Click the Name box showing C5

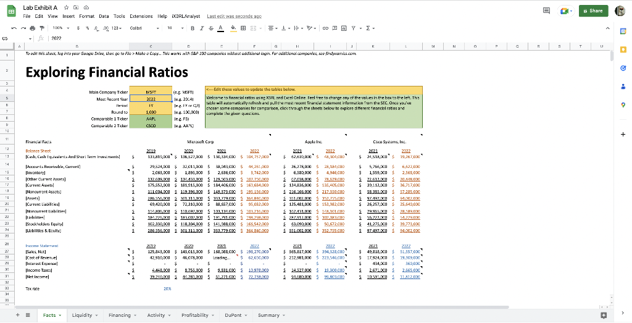click(x=17, y=38)
